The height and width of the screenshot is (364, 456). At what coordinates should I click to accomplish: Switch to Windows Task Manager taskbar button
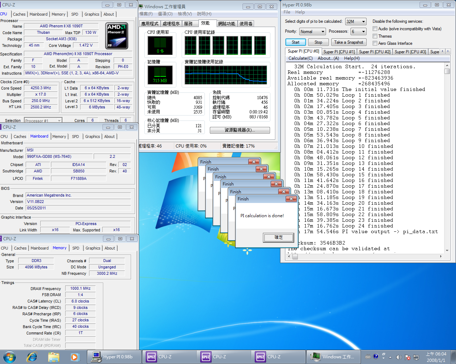tap(333, 357)
